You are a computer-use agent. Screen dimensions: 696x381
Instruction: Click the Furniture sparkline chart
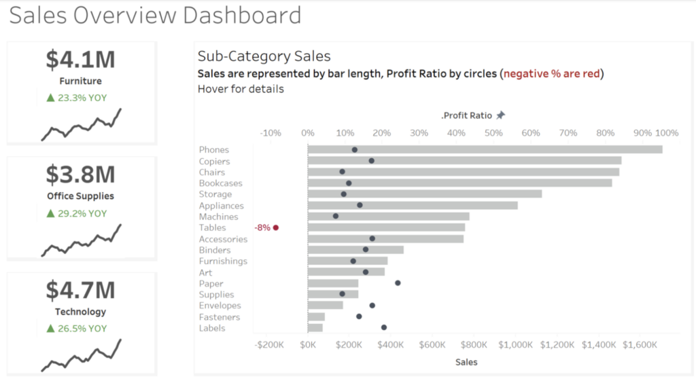82,124
